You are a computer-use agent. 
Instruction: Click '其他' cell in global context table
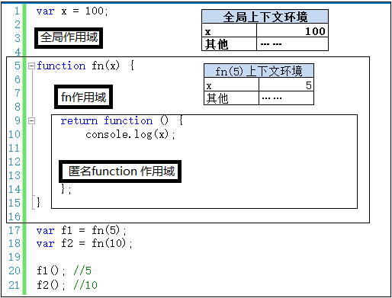(230, 44)
